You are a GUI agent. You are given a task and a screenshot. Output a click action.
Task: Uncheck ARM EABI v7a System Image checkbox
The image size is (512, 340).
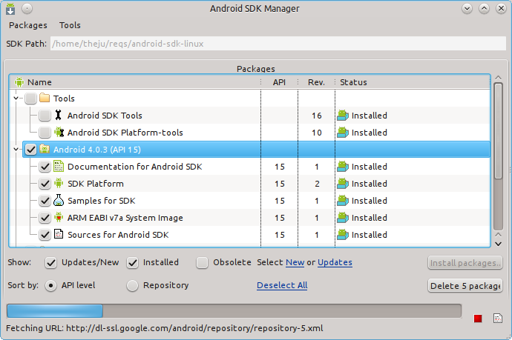coord(45,218)
